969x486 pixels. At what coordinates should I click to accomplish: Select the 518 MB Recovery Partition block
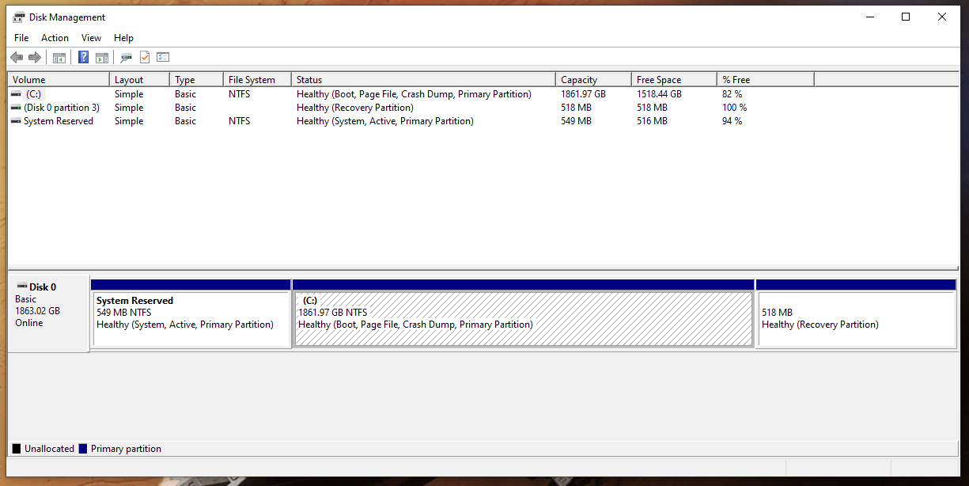click(x=857, y=317)
